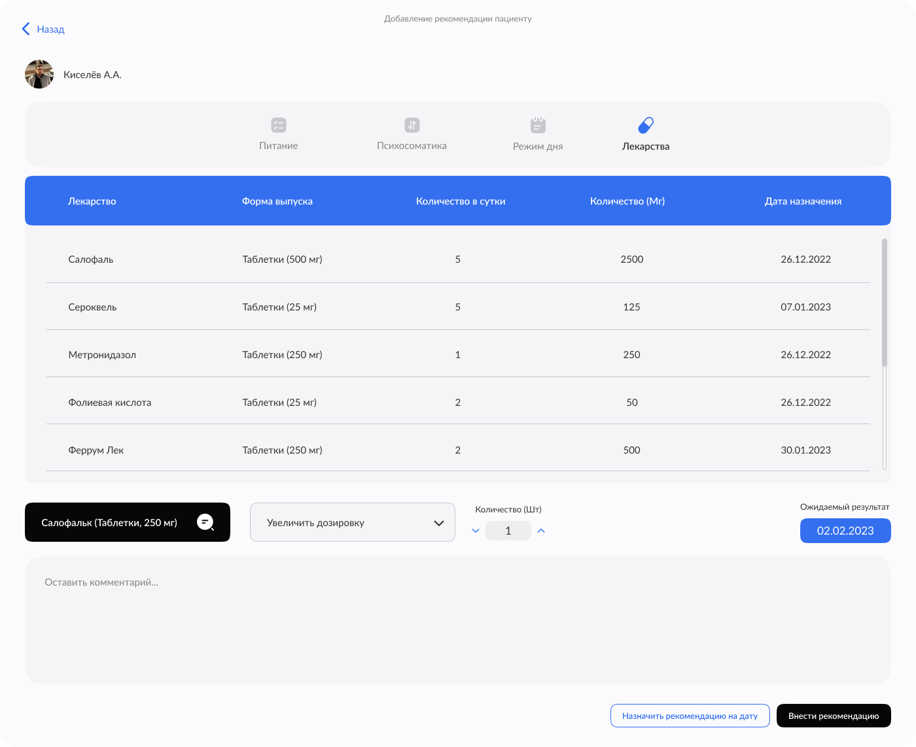916x747 pixels.
Task: Click Количество в сутки column header
Action: pyautogui.click(x=461, y=201)
